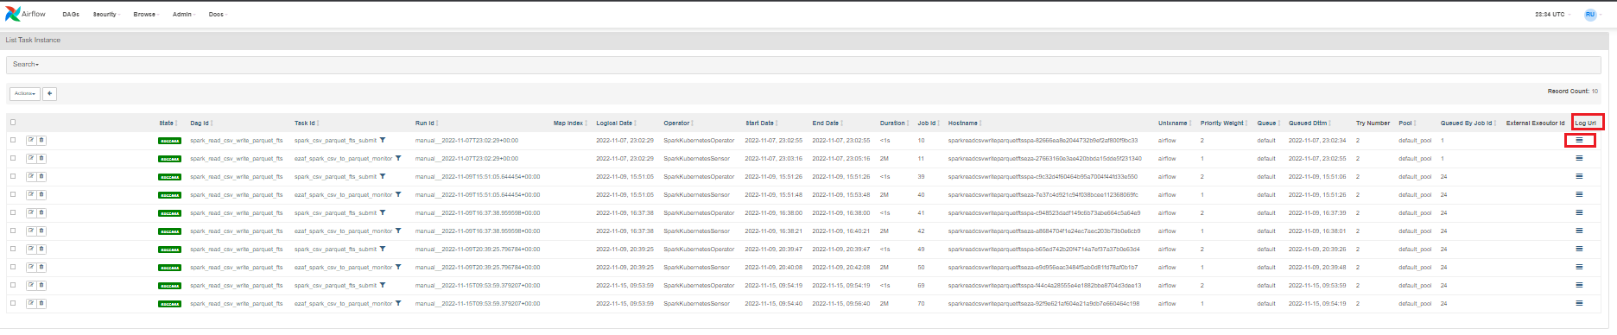Sort table by the Priority Weight column
The image size is (1617, 335).
coord(1224,123)
